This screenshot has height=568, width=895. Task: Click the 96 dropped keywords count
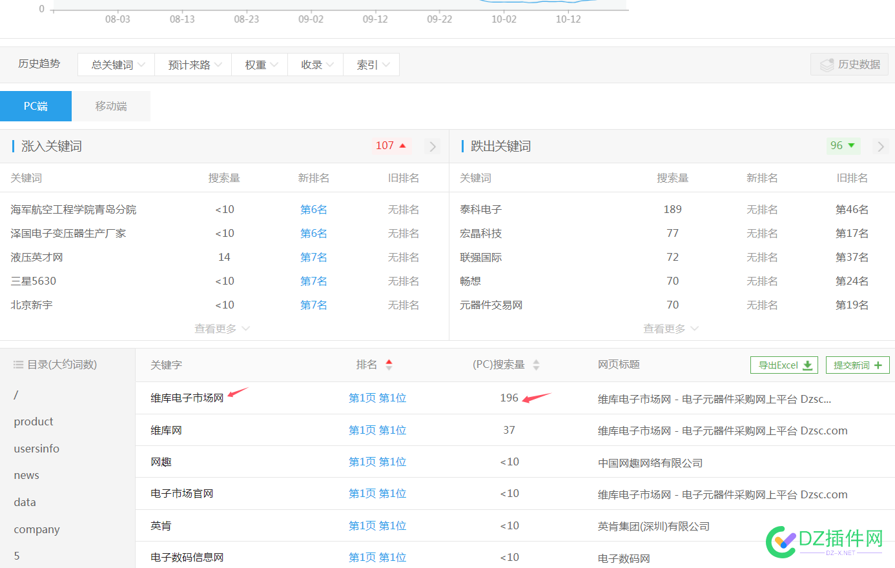coord(843,146)
